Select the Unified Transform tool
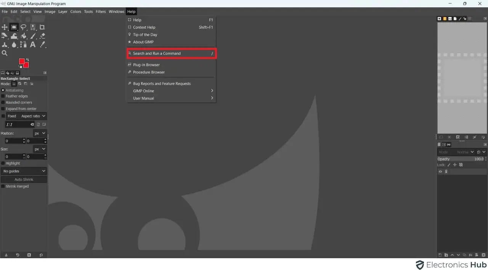488x270 pixels. [x=5, y=36]
